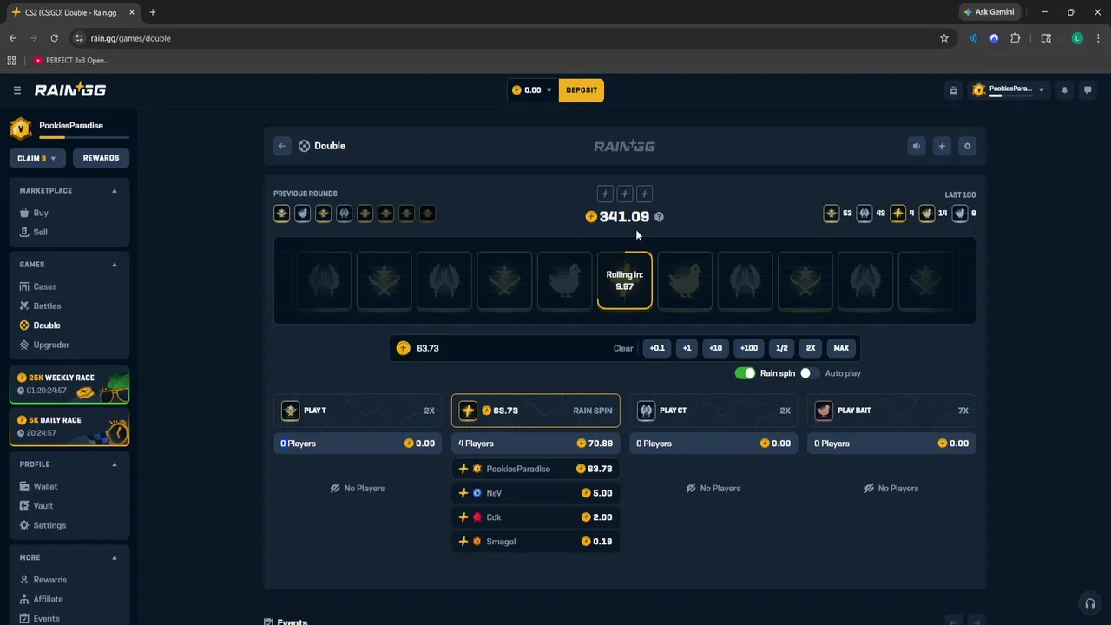Open the Ask Gemini button
The height and width of the screenshot is (625, 1111).
tap(989, 12)
